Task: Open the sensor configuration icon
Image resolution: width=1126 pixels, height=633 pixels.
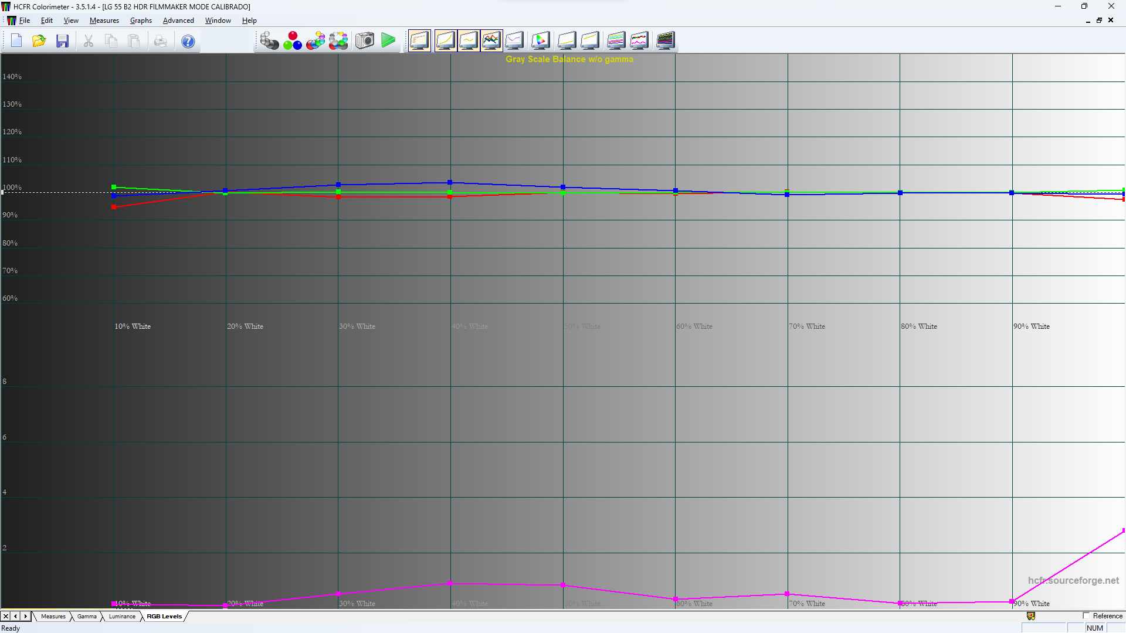Action: pyautogui.click(x=270, y=40)
